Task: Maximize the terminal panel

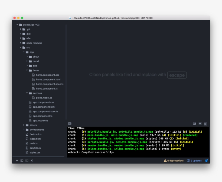Action: tap(195, 124)
